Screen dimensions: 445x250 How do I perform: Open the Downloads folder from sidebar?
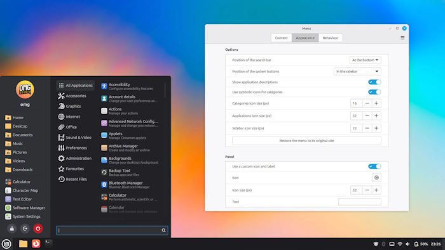(x=19, y=170)
